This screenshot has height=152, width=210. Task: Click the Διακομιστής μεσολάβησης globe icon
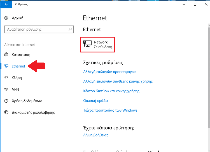point(6,112)
